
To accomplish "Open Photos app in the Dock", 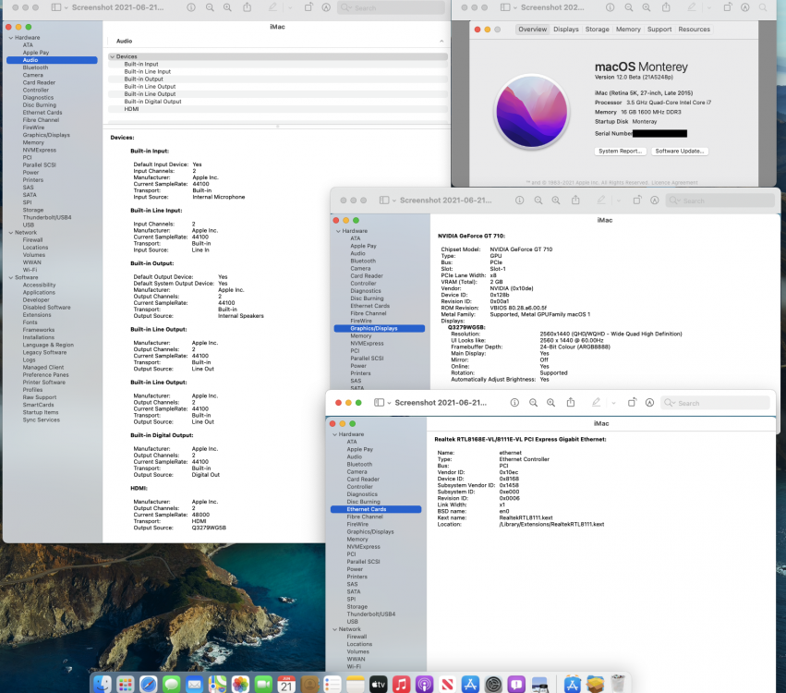I will tap(241, 684).
